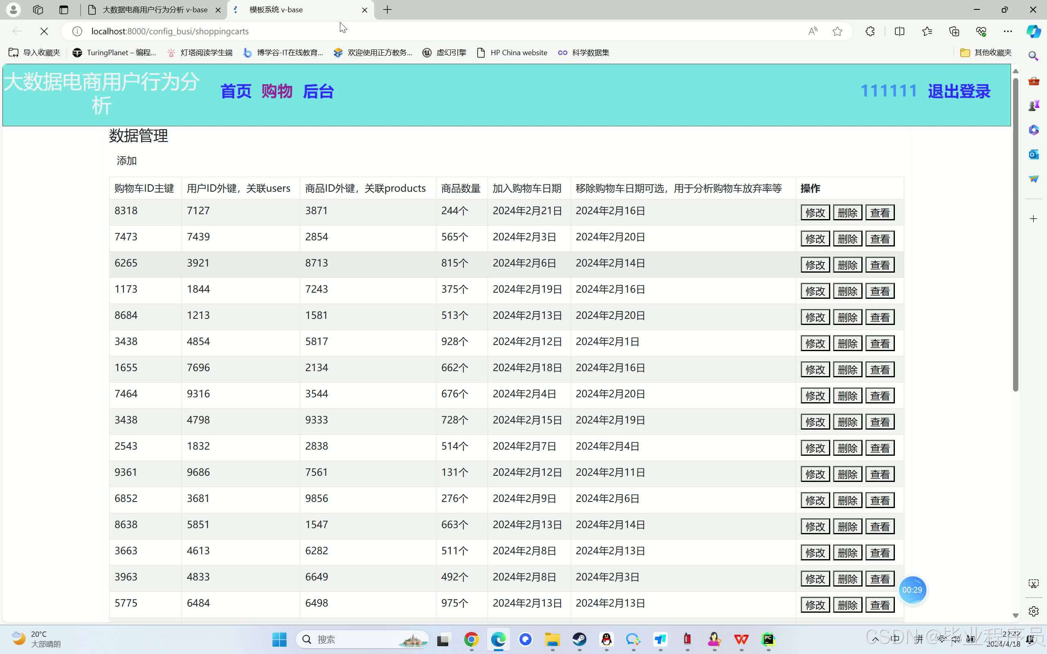
Task: Open Games in the Edge sidebar
Action: pos(1034,104)
